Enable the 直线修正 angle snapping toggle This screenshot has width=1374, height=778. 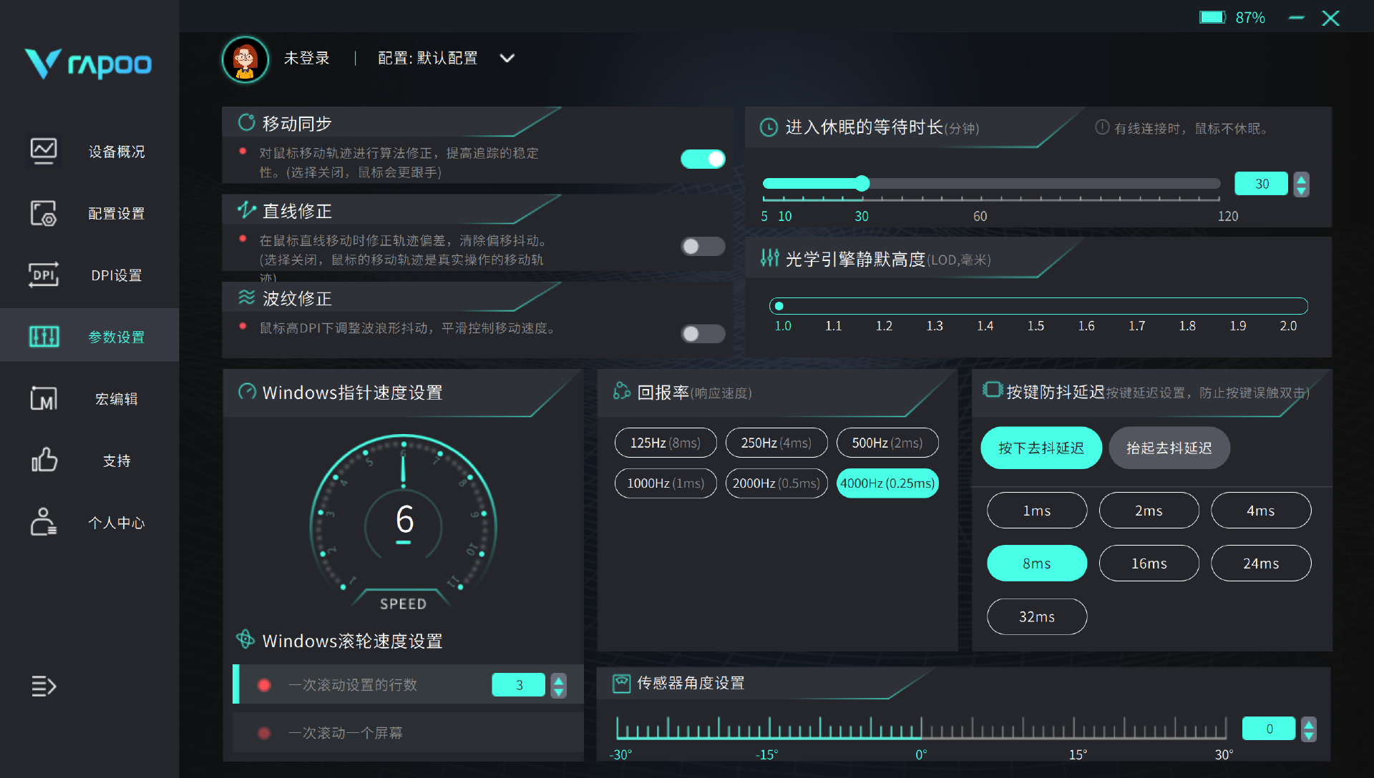pos(703,247)
